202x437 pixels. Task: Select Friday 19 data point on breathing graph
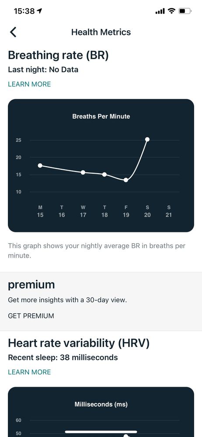point(126,180)
